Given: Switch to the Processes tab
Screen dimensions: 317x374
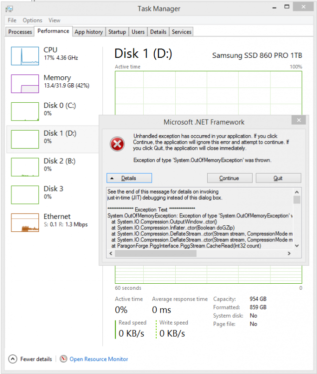Looking at the screenshot, I should [20, 32].
